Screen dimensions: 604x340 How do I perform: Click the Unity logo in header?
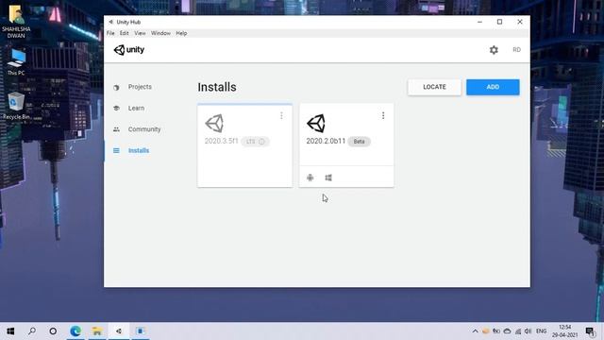pos(129,50)
